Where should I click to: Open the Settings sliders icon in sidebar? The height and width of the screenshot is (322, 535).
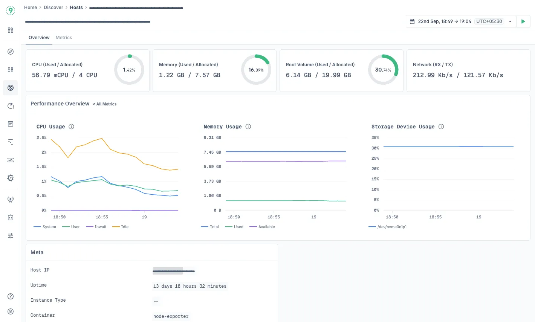click(10, 235)
